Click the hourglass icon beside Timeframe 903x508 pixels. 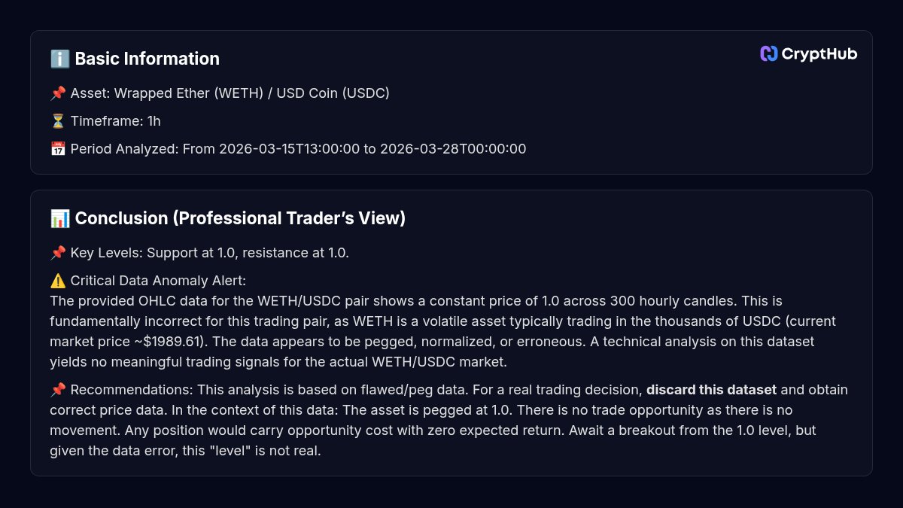tap(58, 121)
